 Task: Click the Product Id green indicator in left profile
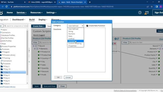pos(38,52)
